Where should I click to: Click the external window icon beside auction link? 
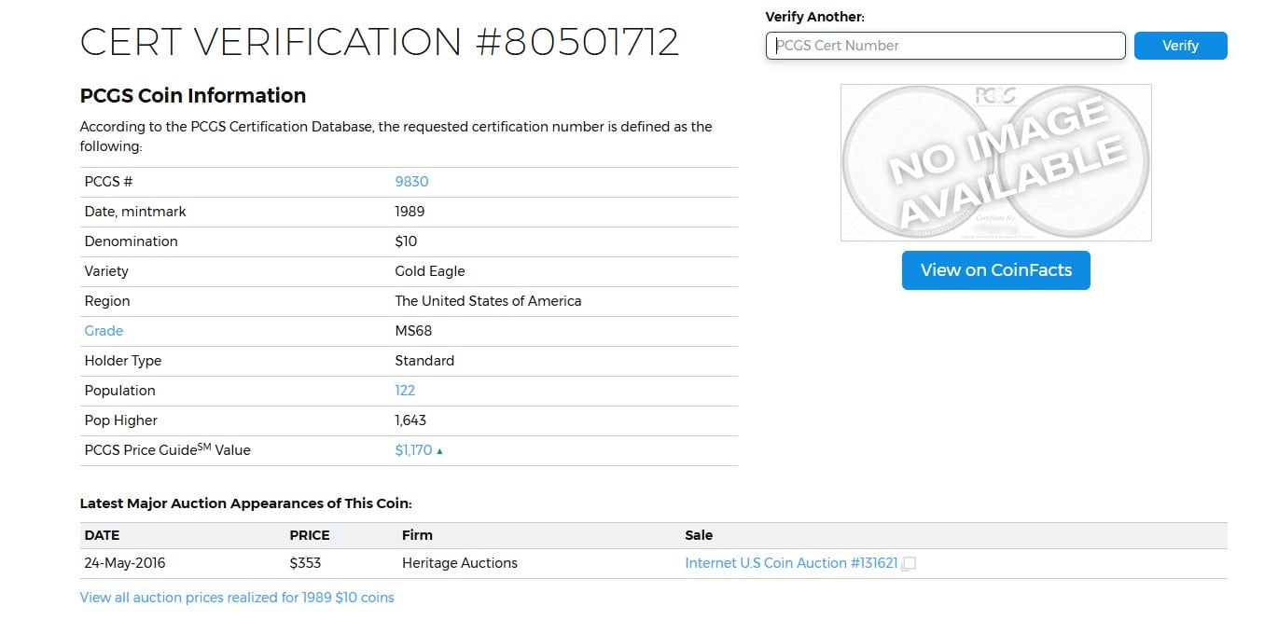coord(909,564)
